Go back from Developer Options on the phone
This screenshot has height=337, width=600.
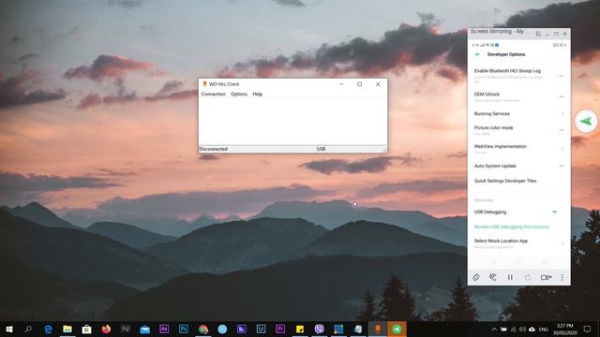coord(477,54)
